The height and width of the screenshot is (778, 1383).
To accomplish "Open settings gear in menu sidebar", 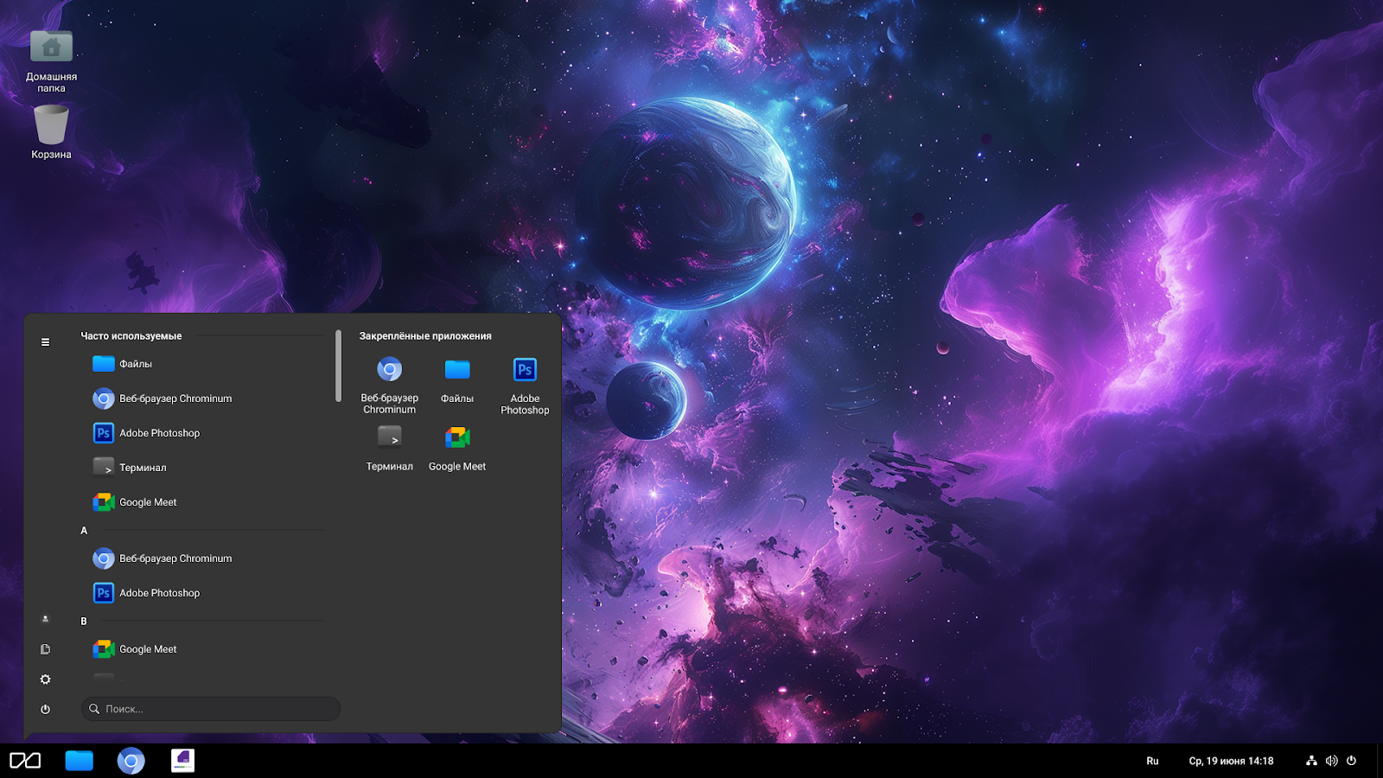I will [x=45, y=679].
